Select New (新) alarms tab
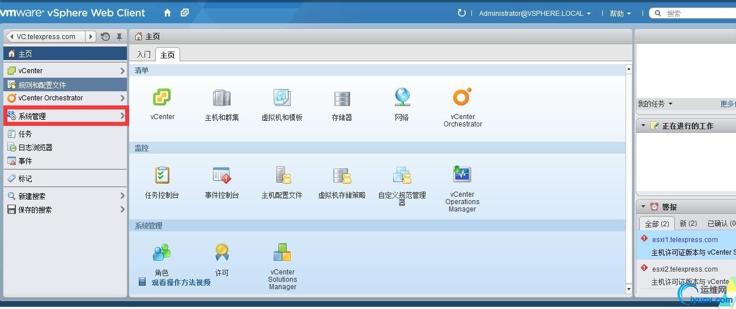Screen dimensions: 736x309 pyautogui.click(x=688, y=223)
